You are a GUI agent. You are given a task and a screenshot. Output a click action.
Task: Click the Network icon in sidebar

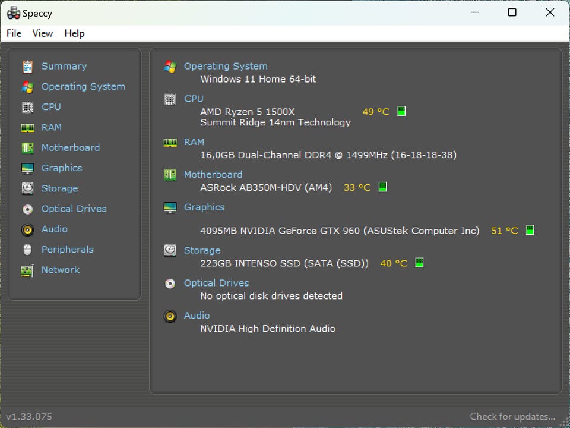27,270
